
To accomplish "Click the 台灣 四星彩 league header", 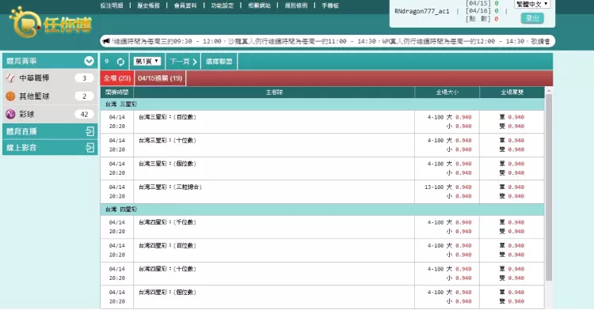I will [322, 210].
